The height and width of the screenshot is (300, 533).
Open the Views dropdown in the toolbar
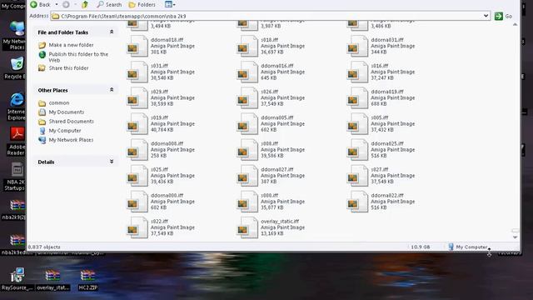pyautogui.click(x=170, y=4)
